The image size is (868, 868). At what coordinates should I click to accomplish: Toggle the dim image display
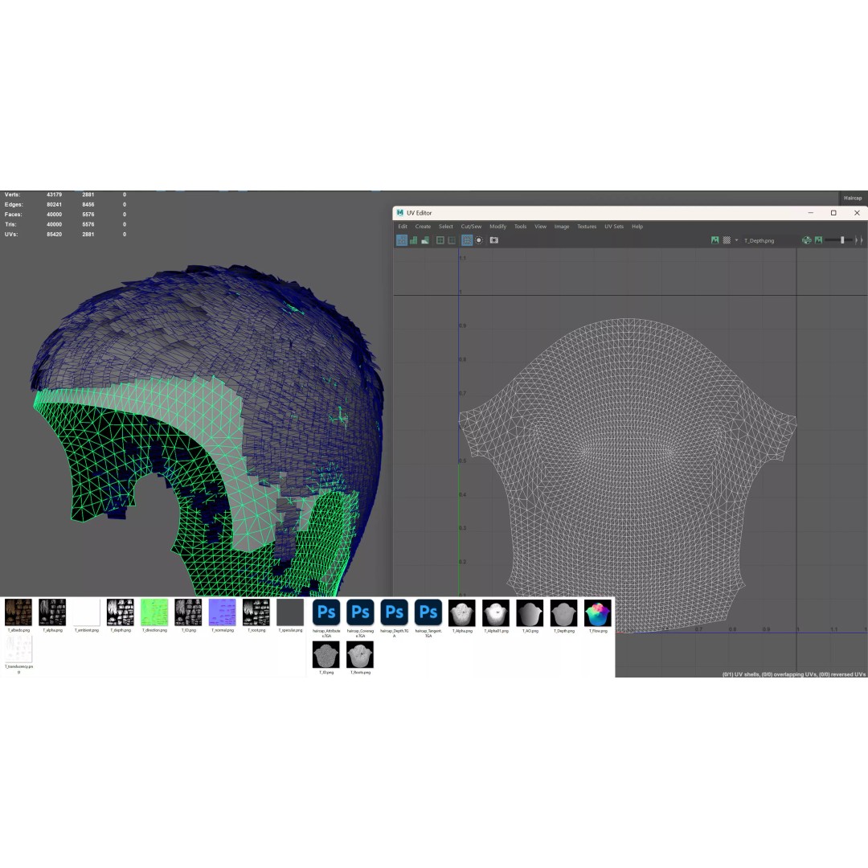[x=819, y=240]
